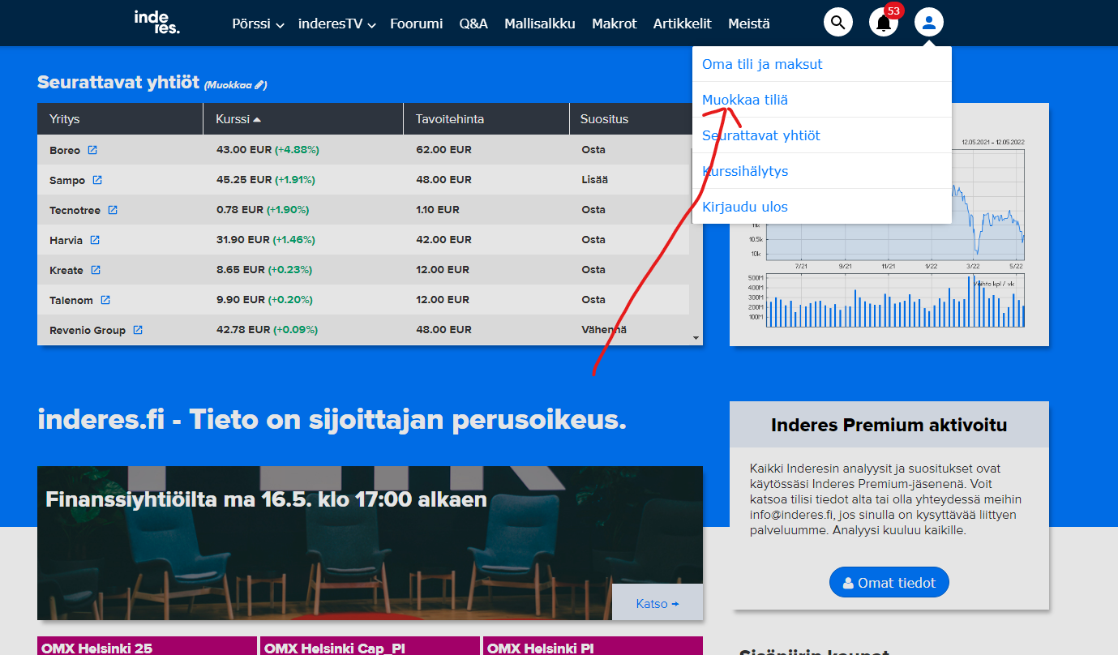Go to Mallisalkku

point(540,24)
